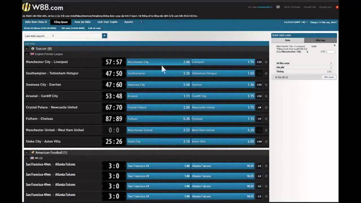
Task: Click the American Football category icon
Action: (x=33, y=153)
